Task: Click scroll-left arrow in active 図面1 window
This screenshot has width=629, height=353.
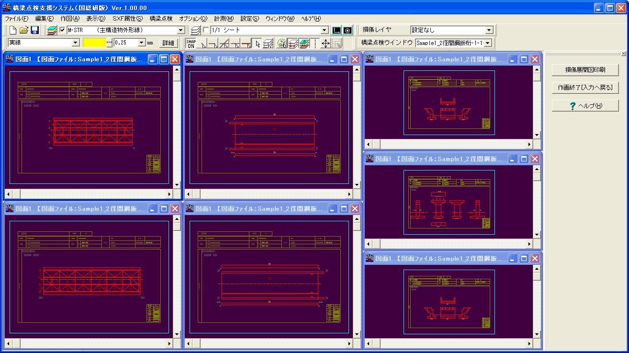Action: click(8, 194)
